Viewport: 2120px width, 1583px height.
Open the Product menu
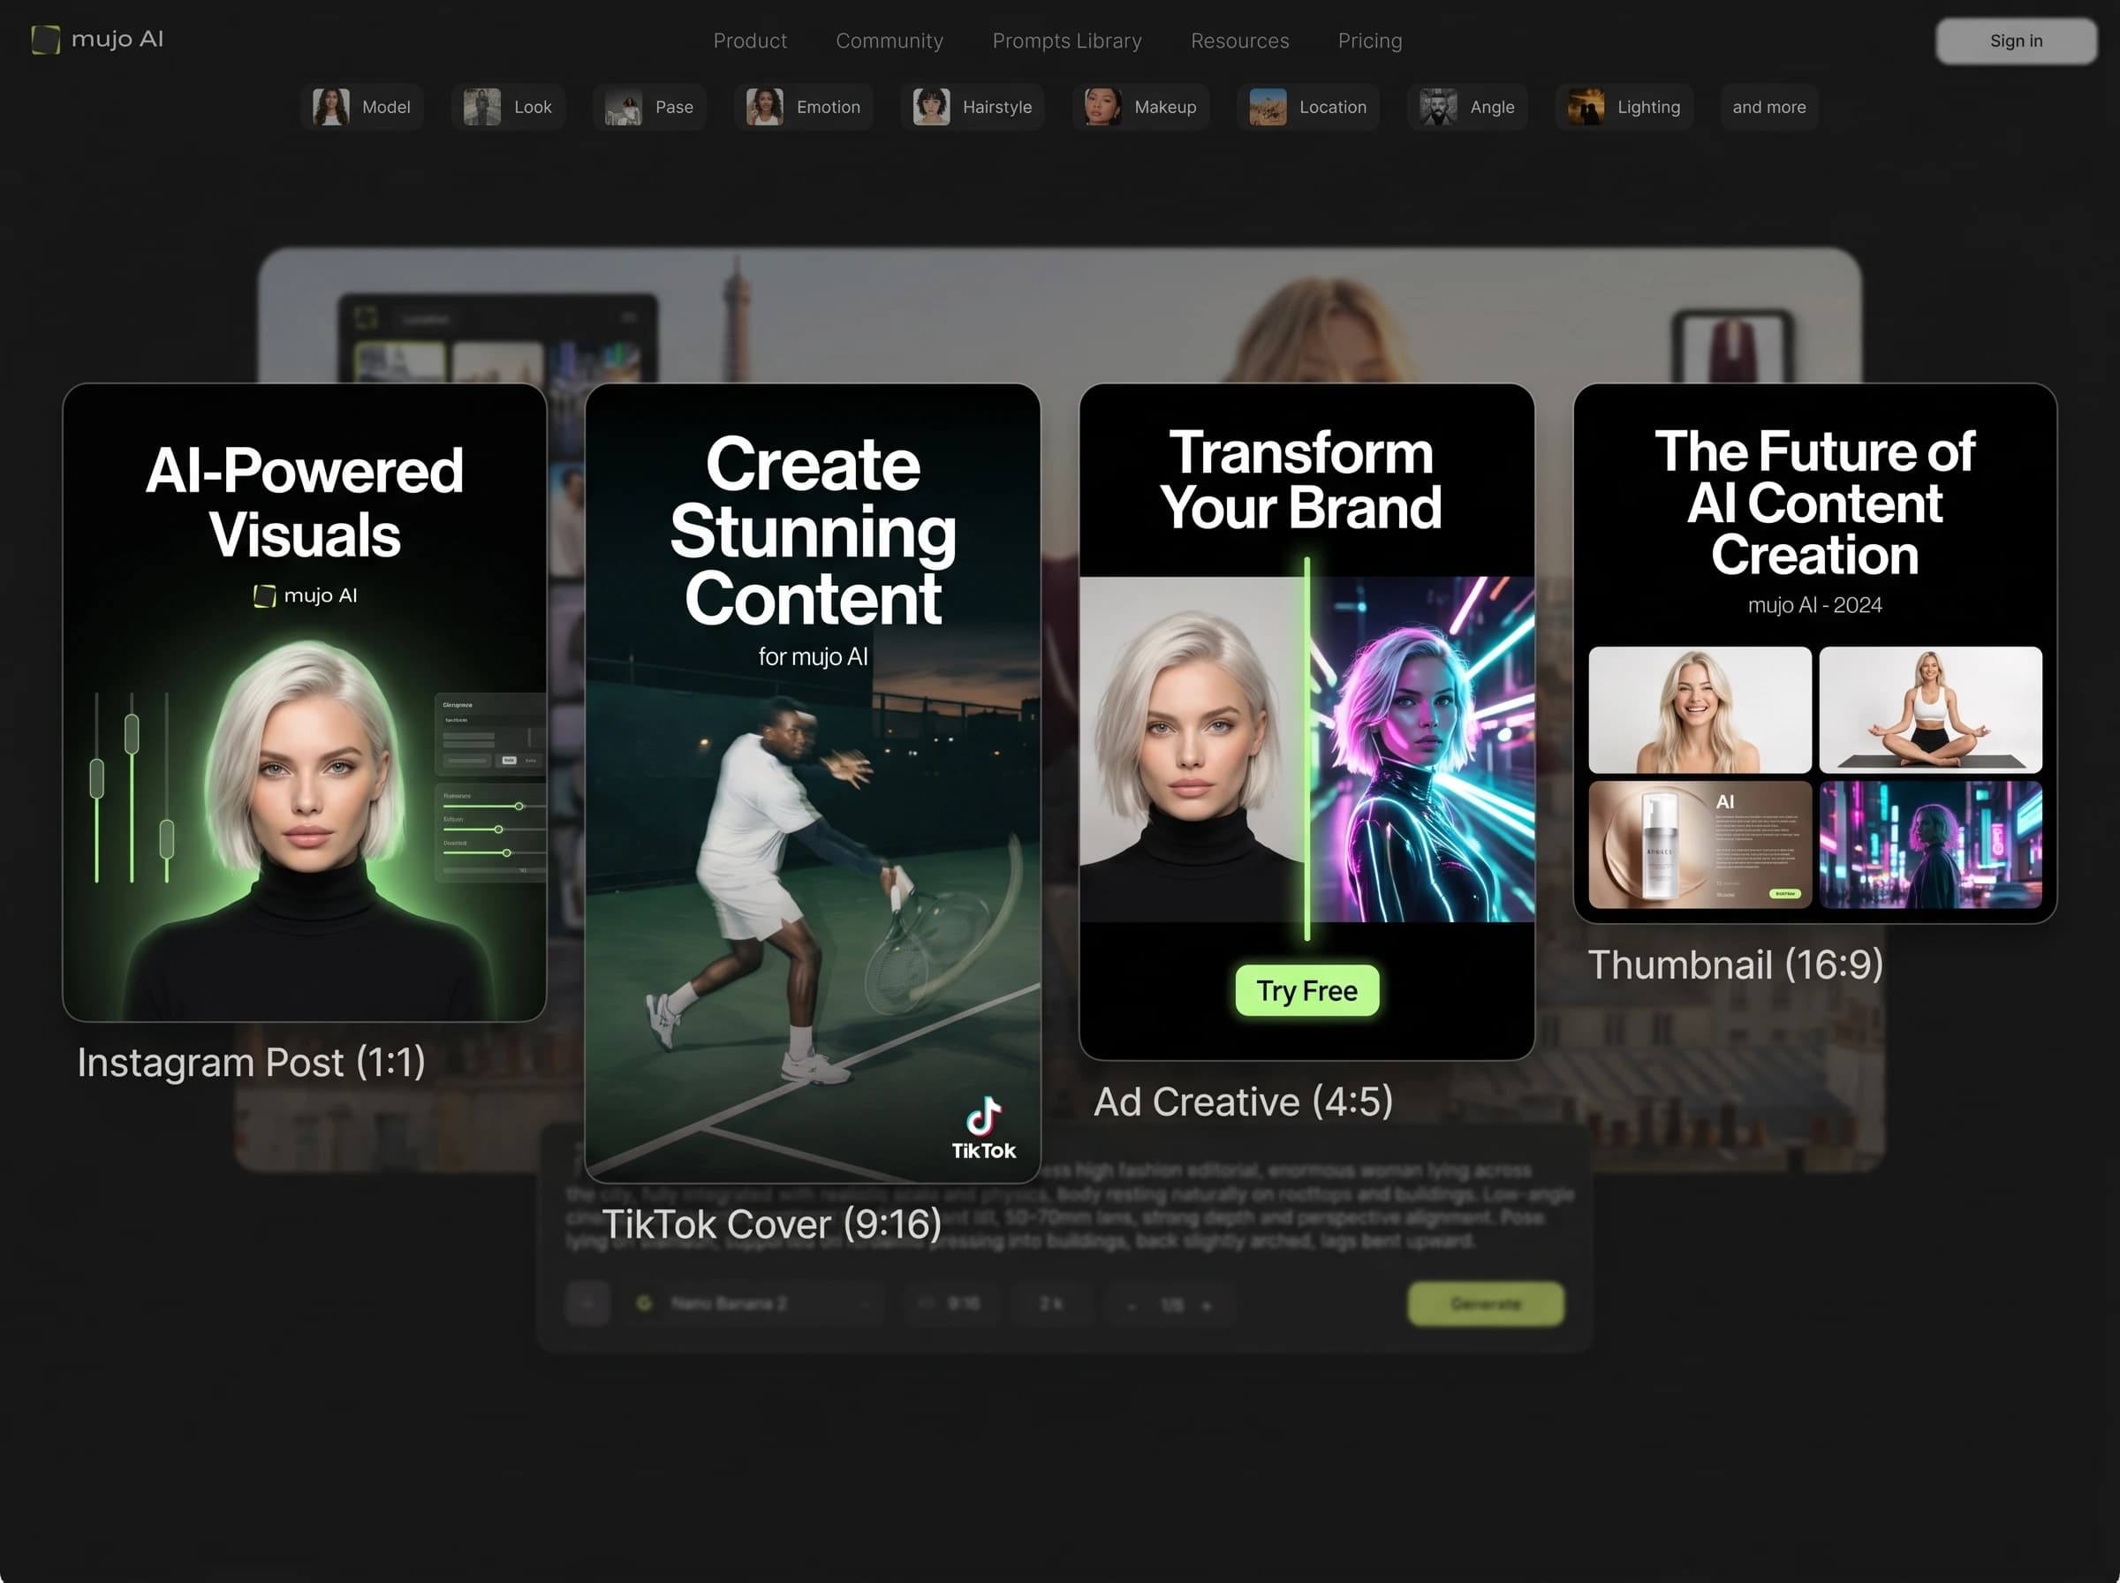(750, 41)
